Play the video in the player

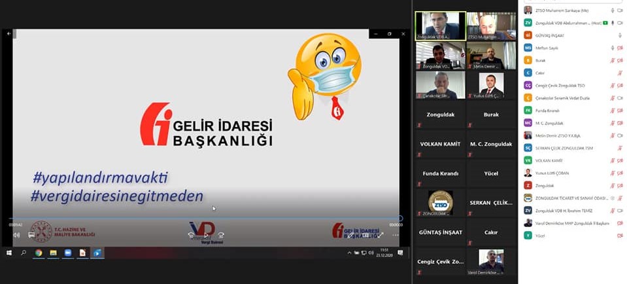point(207,235)
